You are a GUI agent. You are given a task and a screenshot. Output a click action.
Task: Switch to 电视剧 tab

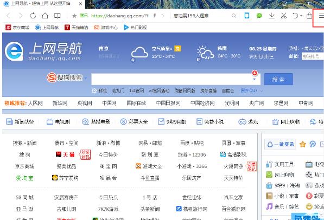(58, 122)
